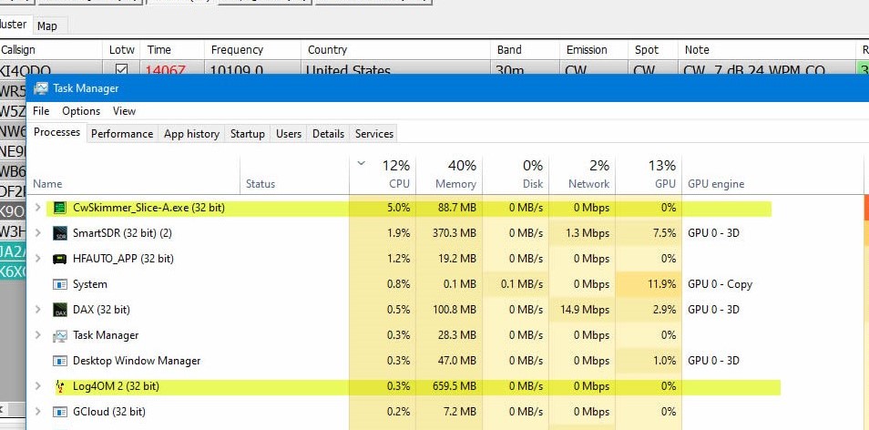
Task: Expand the Log4OM 2 process group
Action: (x=37, y=386)
